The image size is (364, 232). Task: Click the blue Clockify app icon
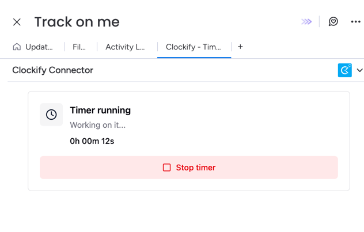345,70
